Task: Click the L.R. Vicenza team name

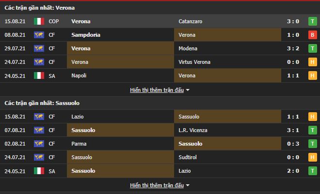Action: [x=193, y=130]
